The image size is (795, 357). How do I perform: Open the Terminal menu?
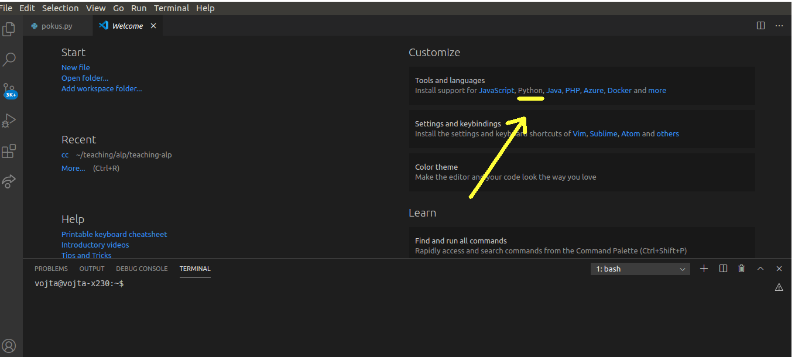pyautogui.click(x=172, y=8)
